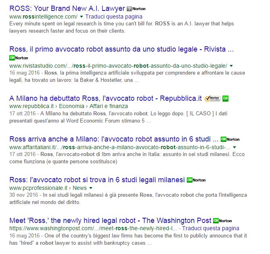Click snippet 'l'avvocato-robot di Ibm arriva anche in Italia'
The width and height of the screenshot is (270, 254).
click(127, 158)
